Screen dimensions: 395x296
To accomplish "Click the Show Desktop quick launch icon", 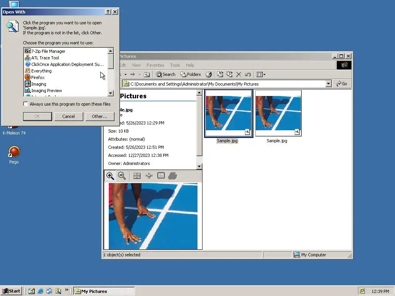I will coord(32,291).
